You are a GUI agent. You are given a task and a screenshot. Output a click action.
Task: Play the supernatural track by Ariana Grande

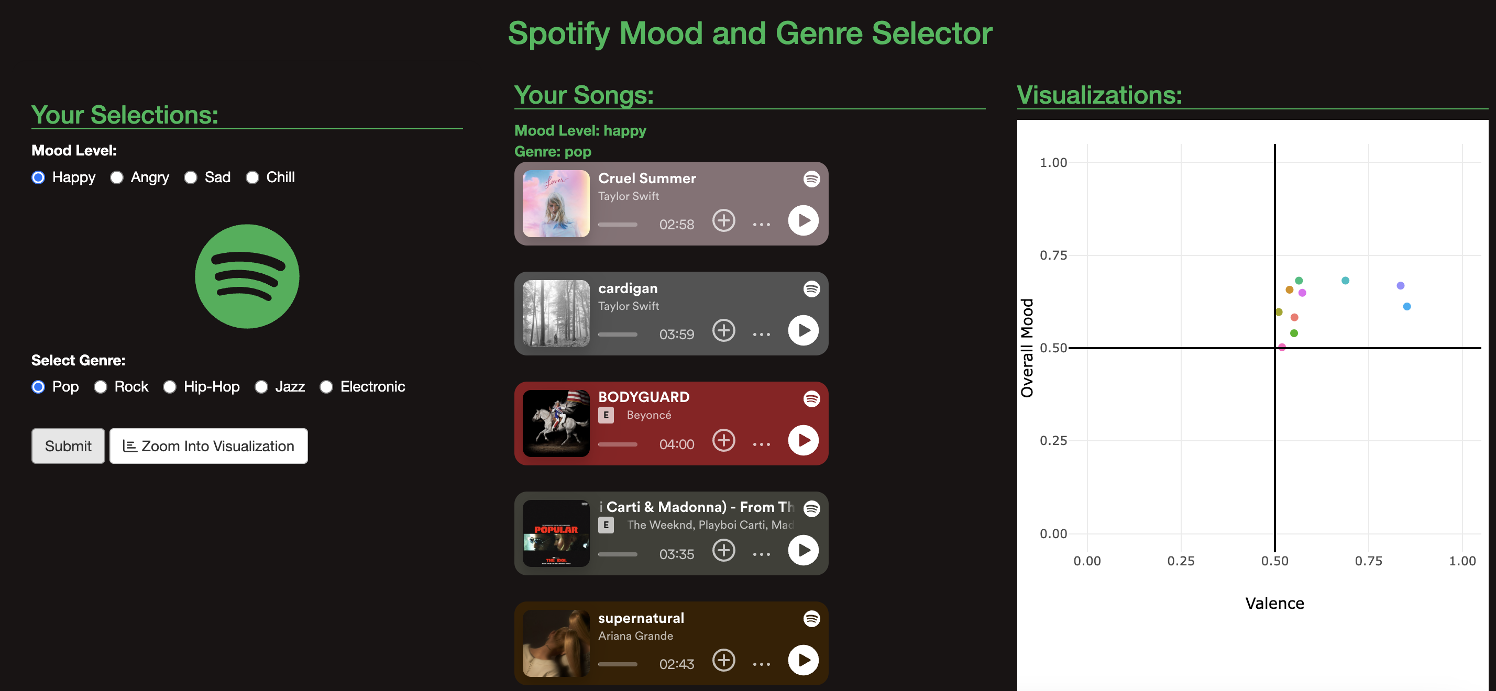[x=803, y=660]
